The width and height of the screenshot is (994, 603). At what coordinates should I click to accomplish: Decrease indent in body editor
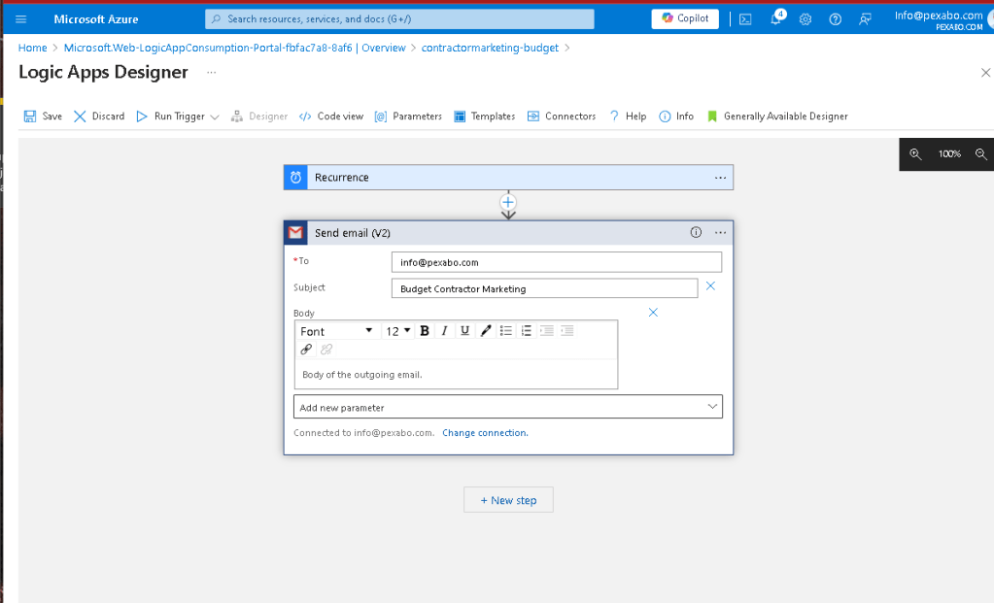[x=546, y=331]
